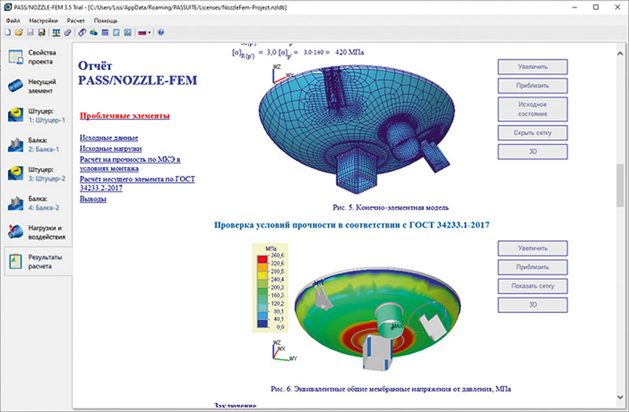Open help with the question mark icon

[161, 33]
